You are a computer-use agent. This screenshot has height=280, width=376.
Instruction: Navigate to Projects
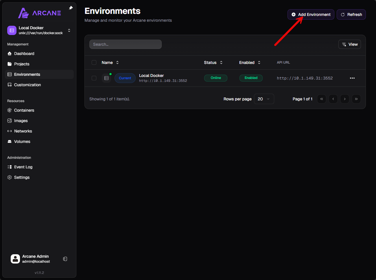(x=39, y=64)
